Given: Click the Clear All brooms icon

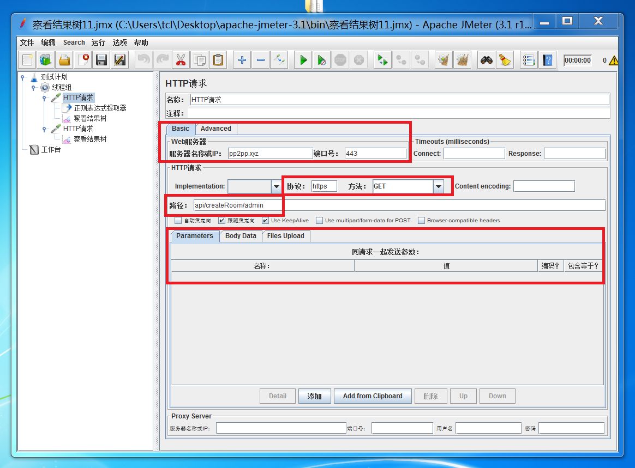Looking at the screenshot, I should click(x=462, y=60).
